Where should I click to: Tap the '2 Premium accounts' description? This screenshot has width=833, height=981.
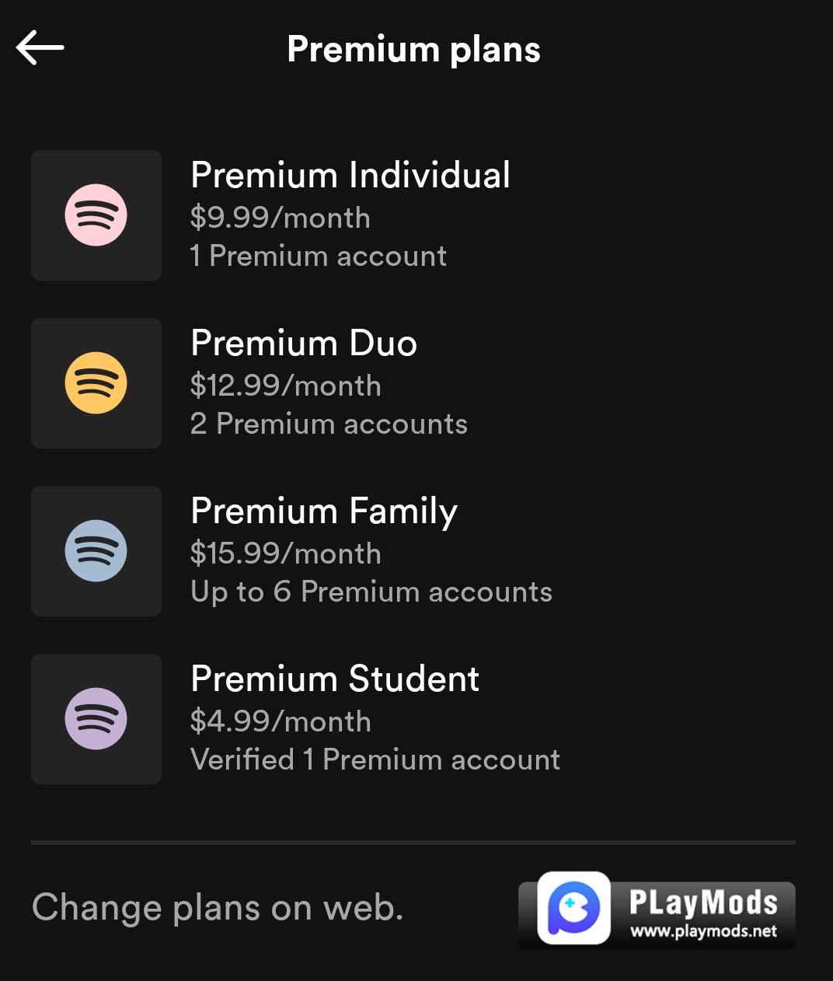[x=329, y=424]
